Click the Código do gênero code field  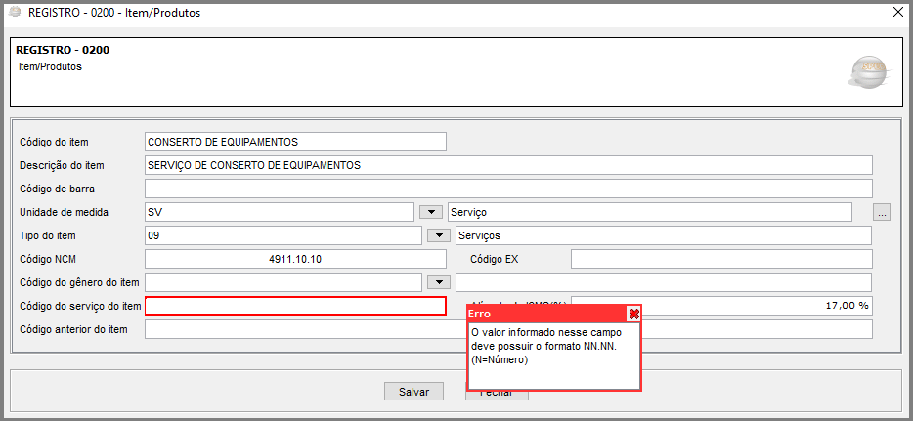[283, 282]
